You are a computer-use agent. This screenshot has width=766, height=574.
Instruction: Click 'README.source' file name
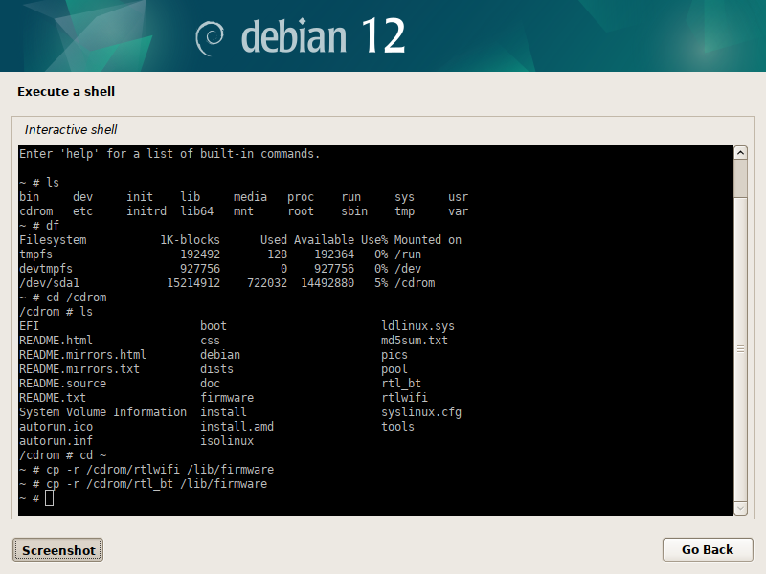point(62,384)
